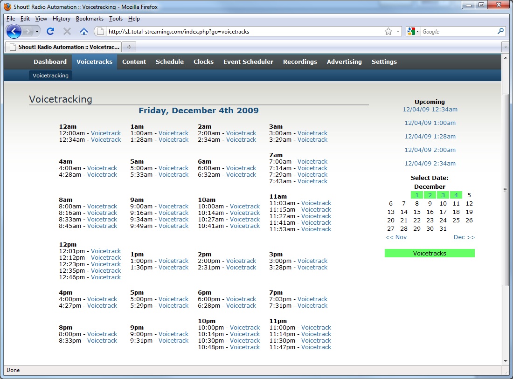
Task: Open the 6:28pm Voicetrack link
Action: click(241, 306)
